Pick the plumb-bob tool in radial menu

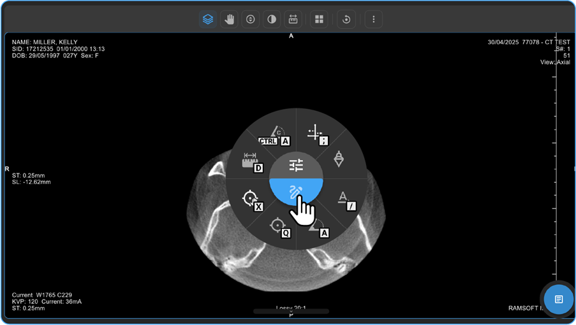[339, 159]
